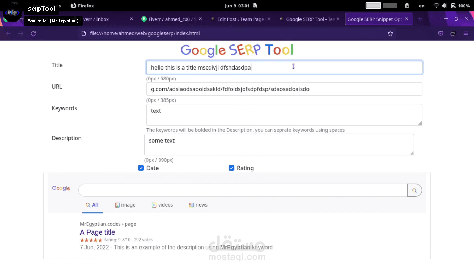The width and height of the screenshot is (474, 267).
Task: Click the magnifier search button in preview
Action: tap(414, 191)
